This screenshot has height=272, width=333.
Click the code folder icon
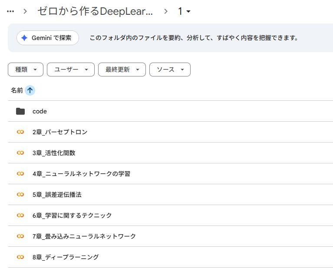coord(20,111)
